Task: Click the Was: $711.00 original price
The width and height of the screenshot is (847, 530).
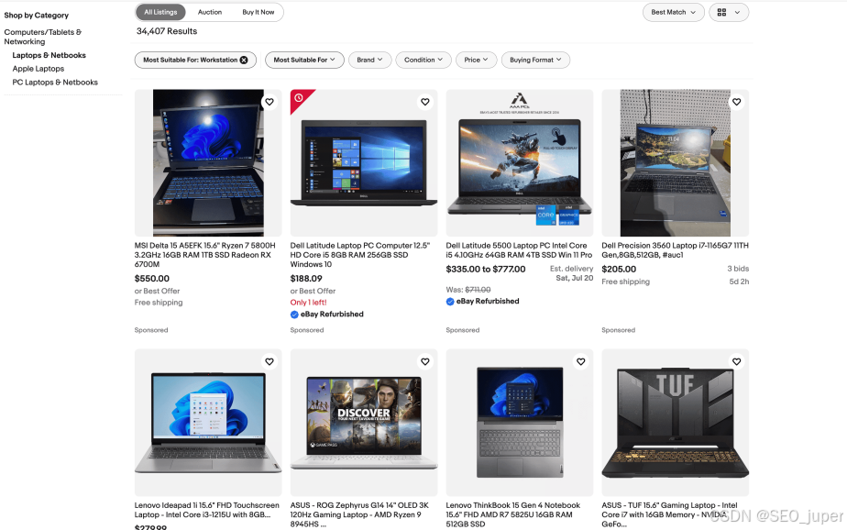Action: 468,290
